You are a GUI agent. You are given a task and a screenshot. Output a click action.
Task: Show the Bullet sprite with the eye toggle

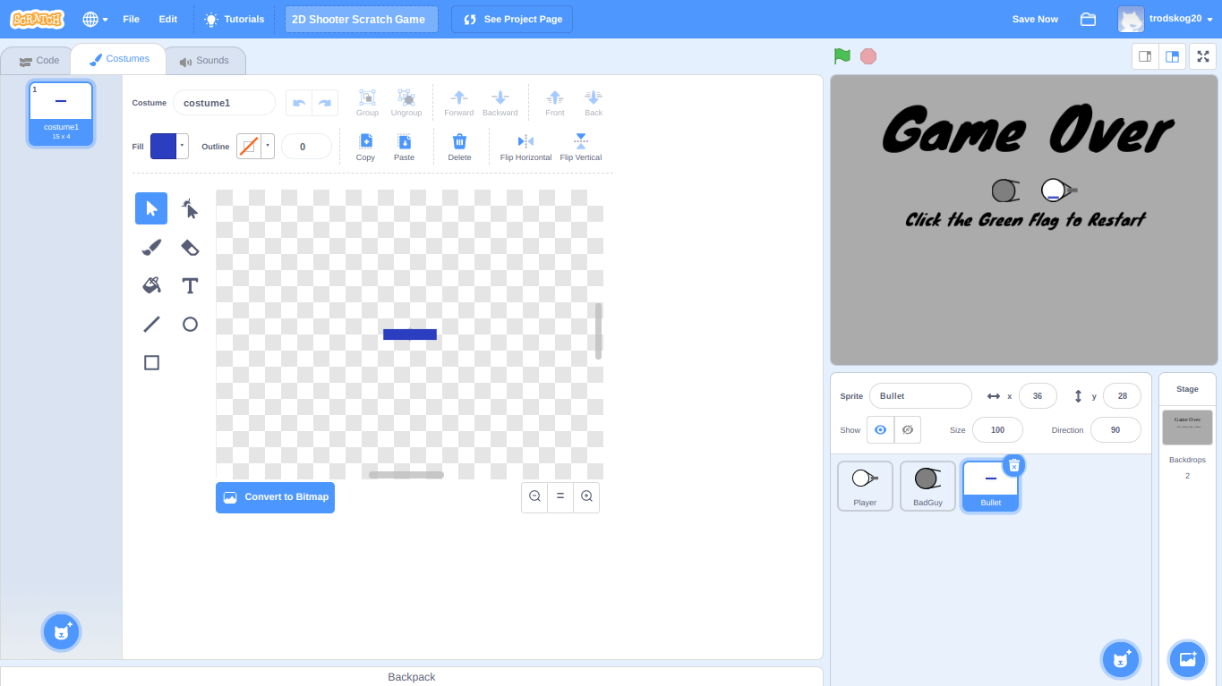879,429
